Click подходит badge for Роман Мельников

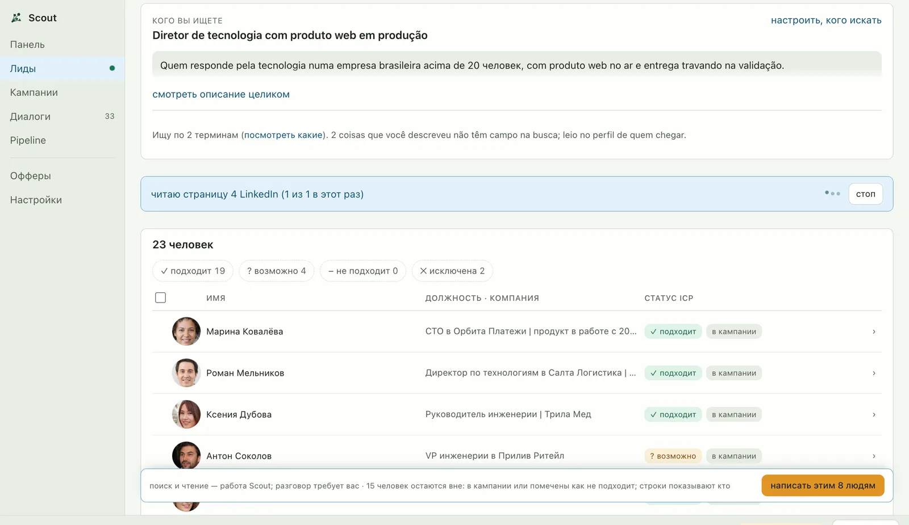point(673,373)
